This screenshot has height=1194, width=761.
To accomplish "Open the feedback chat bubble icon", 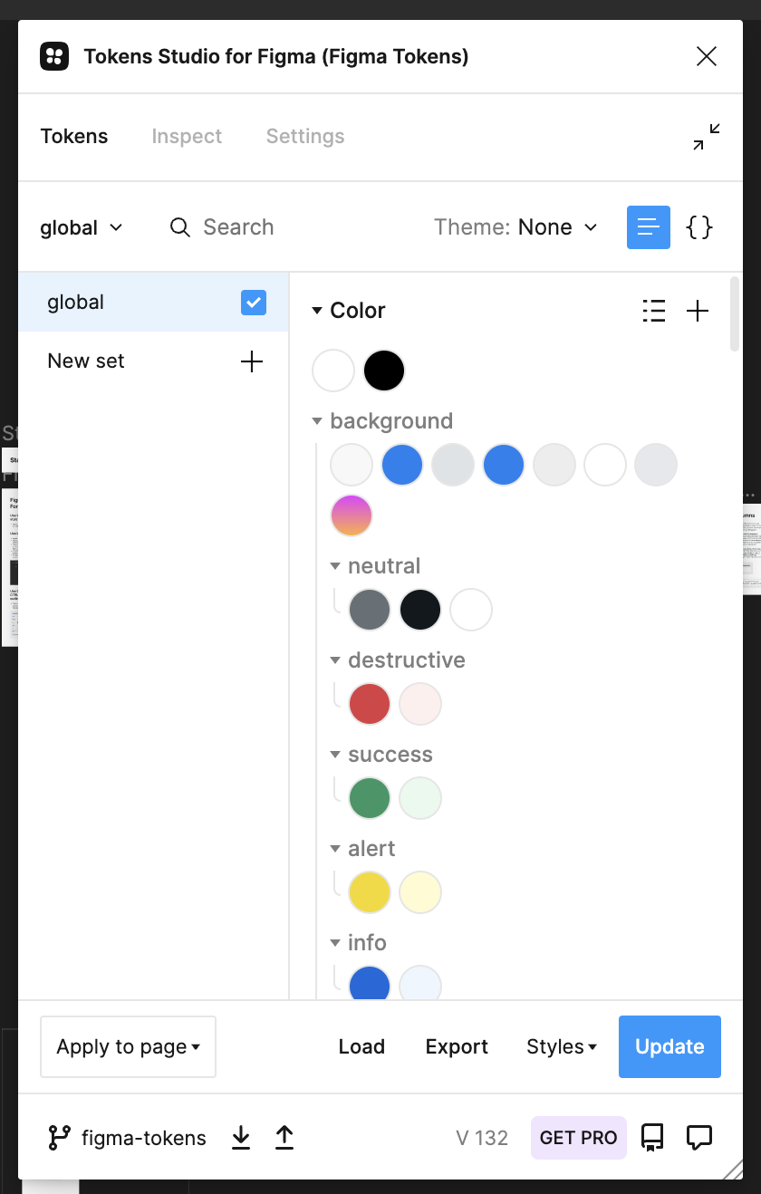I will coord(698,1138).
